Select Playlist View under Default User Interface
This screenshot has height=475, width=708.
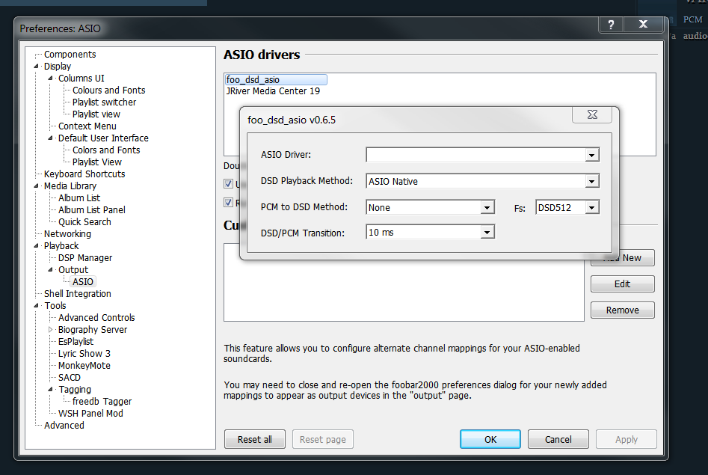click(x=97, y=162)
